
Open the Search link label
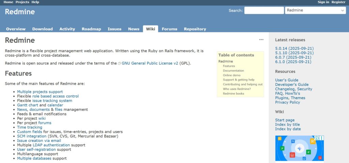(235, 11)
